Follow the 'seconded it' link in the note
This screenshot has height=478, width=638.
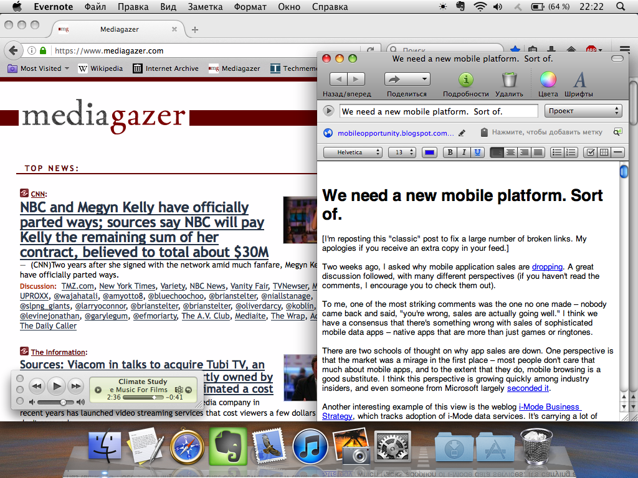point(528,388)
